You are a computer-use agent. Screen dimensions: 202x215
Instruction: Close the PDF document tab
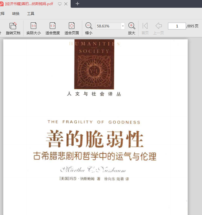[66, 4]
